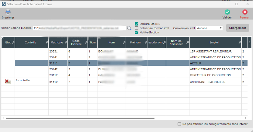Click the 1ER ASSISTANT REALISATEUR cell
Viewport: 253px width, 132px height.
click(x=215, y=51)
